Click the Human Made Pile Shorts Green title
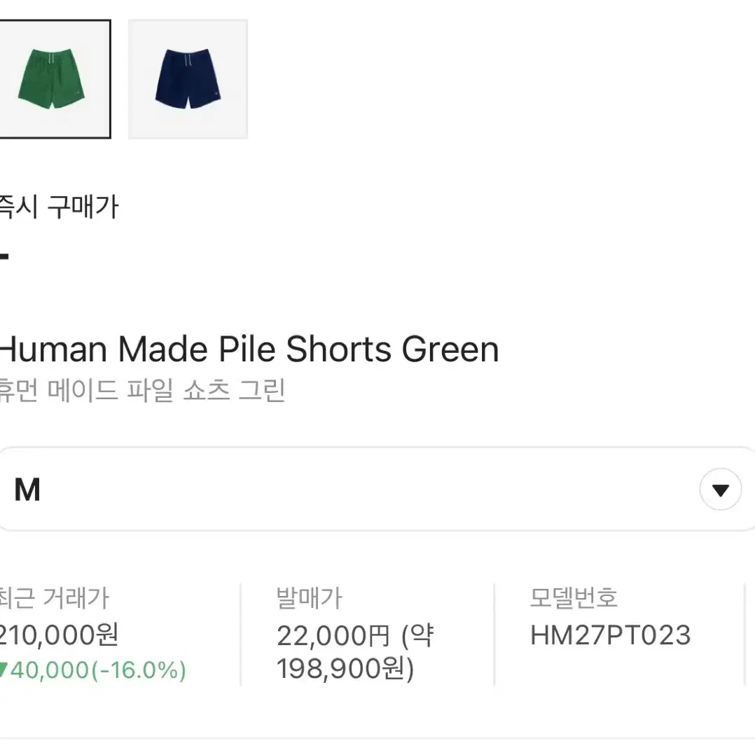 pyautogui.click(x=249, y=349)
